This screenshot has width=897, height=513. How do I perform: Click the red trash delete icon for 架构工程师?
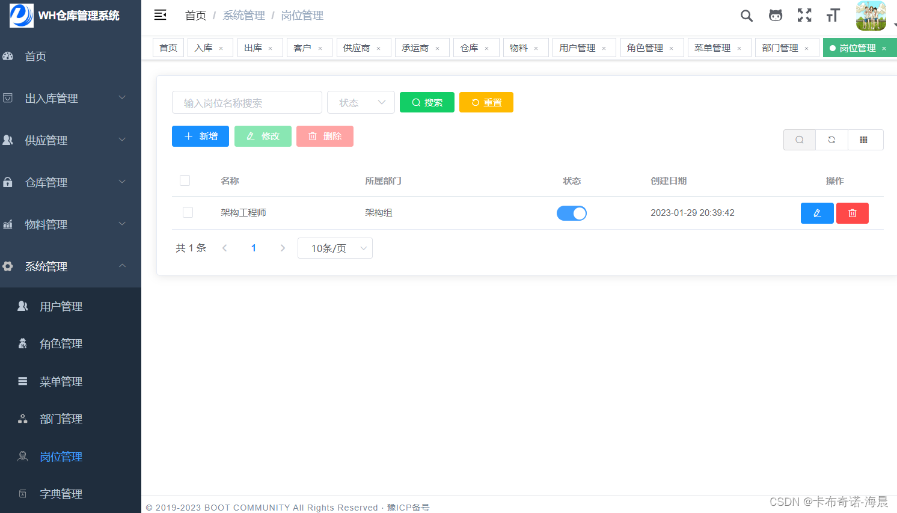pos(852,213)
